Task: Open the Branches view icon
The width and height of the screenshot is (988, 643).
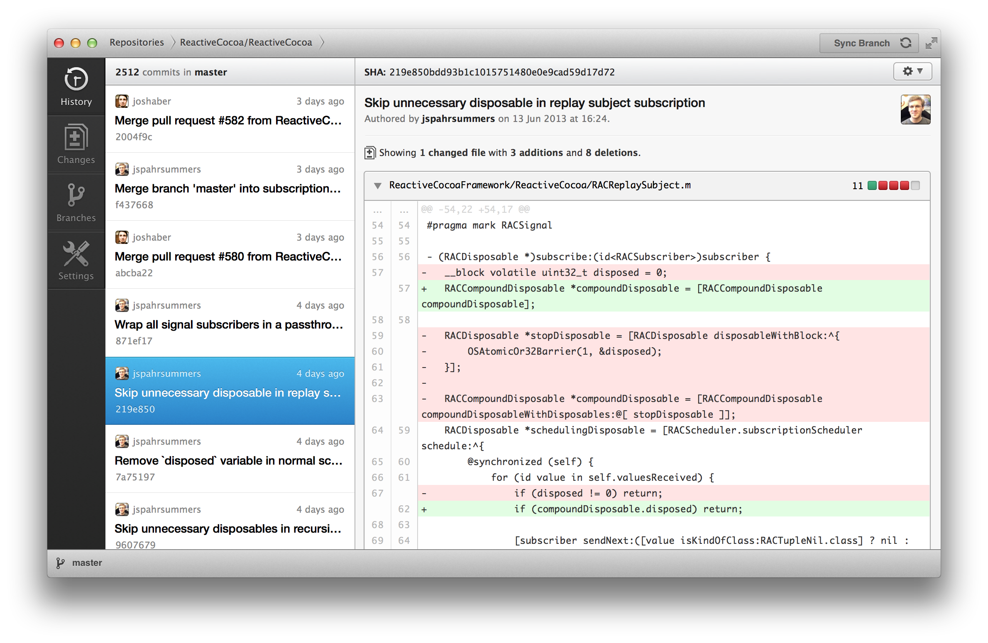Action: pos(76,195)
